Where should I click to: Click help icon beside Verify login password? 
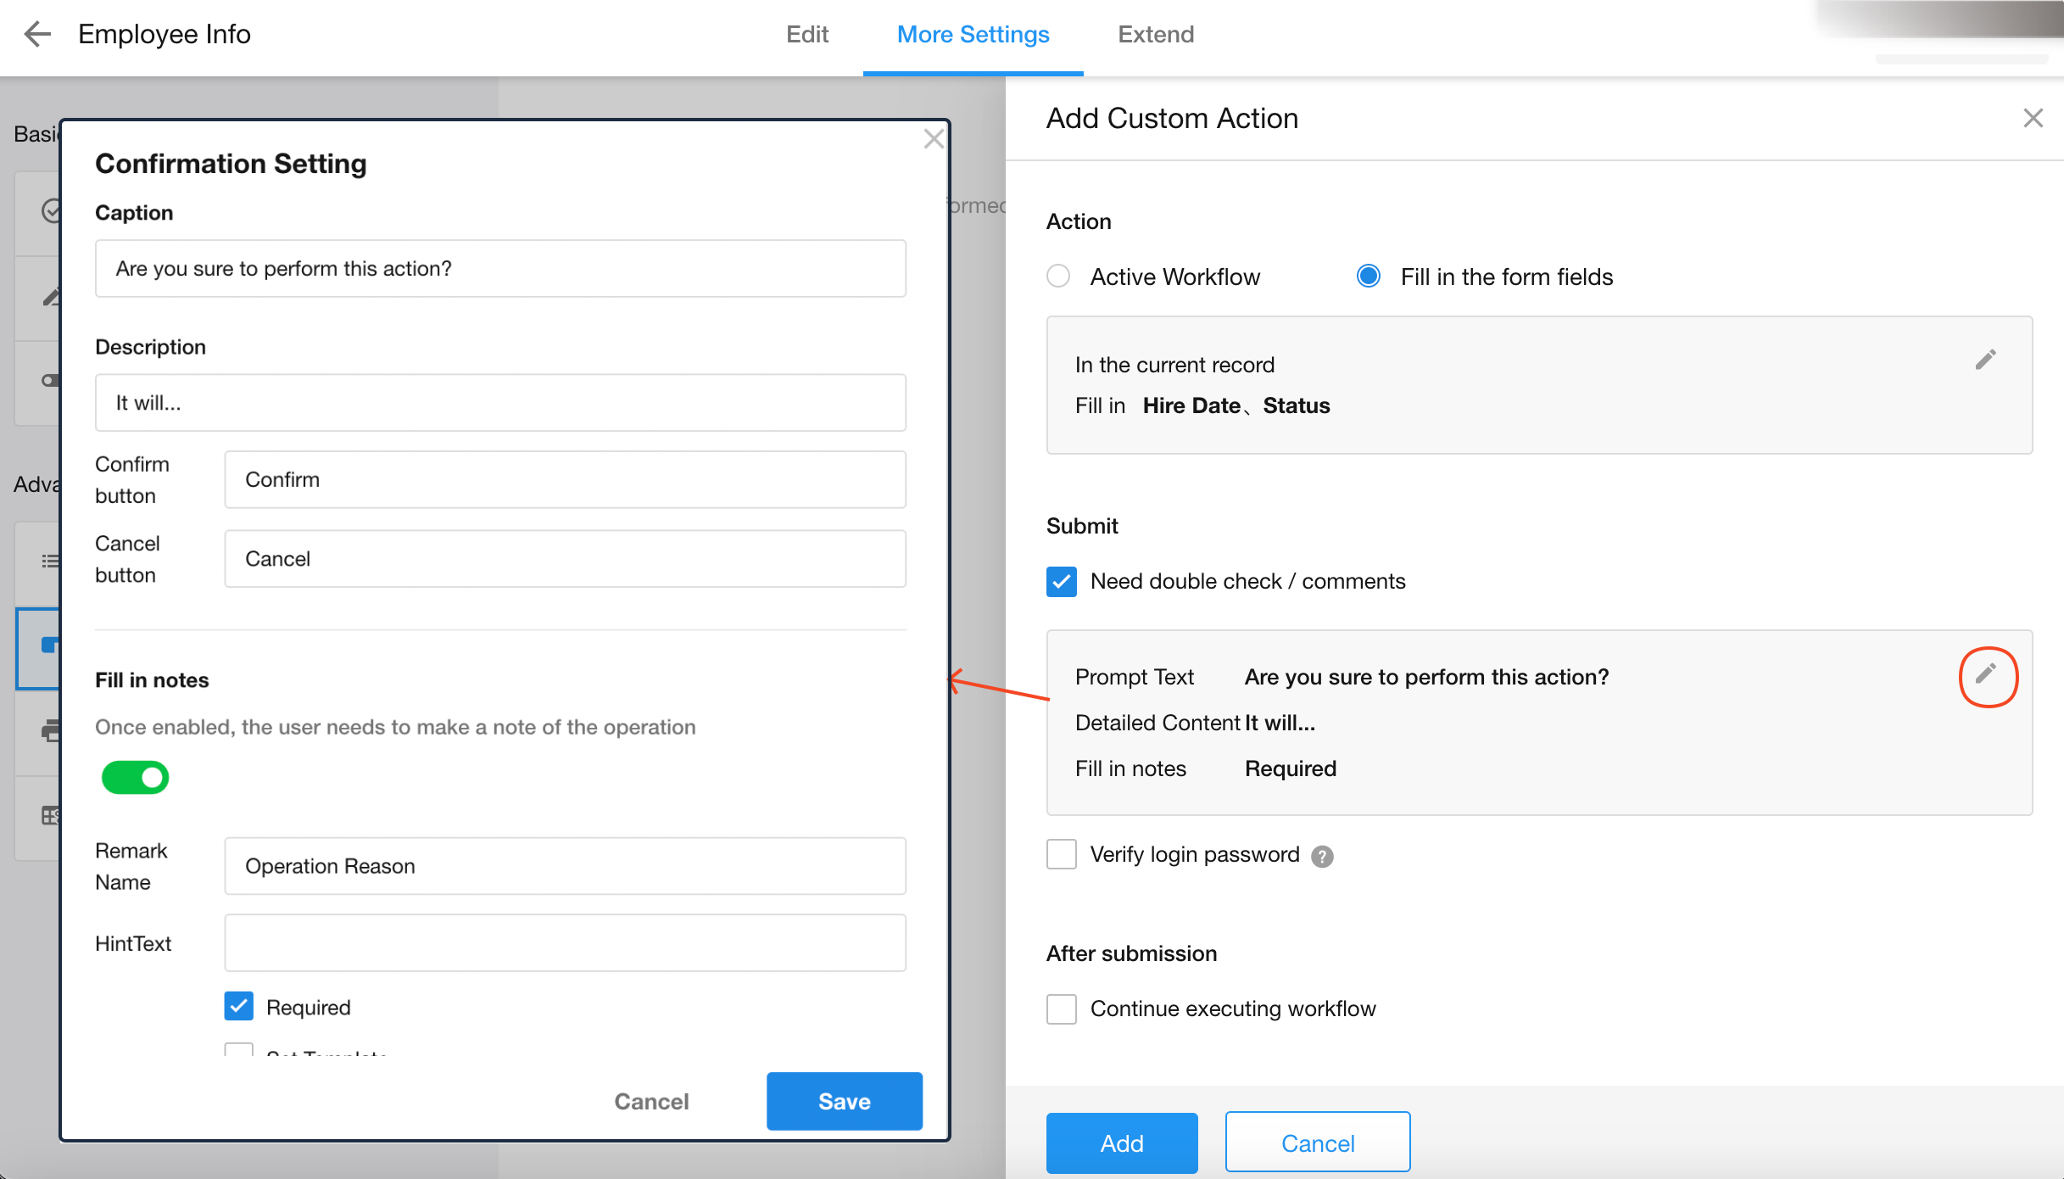(1322, 857)
